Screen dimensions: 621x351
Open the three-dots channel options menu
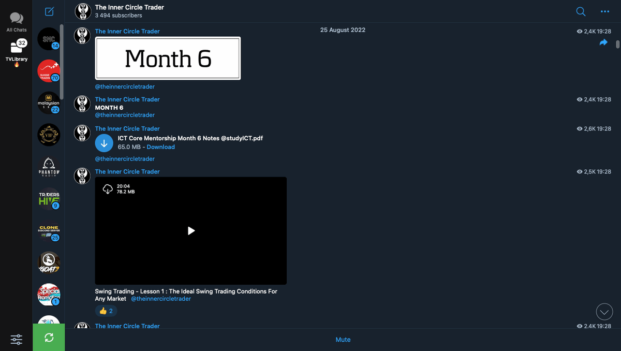[x=605, y=11]
